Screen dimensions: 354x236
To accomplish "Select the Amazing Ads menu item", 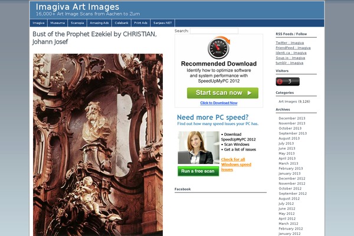I will (99, 23).
